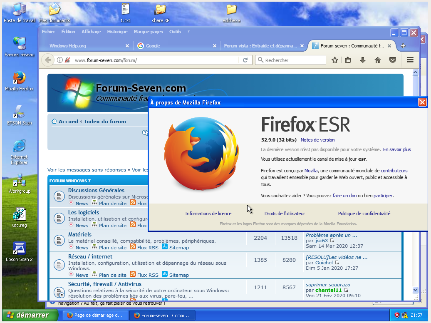Select Internet Explorer desktop icon
This screenshot has height=323, width=431.
(19, 152)
